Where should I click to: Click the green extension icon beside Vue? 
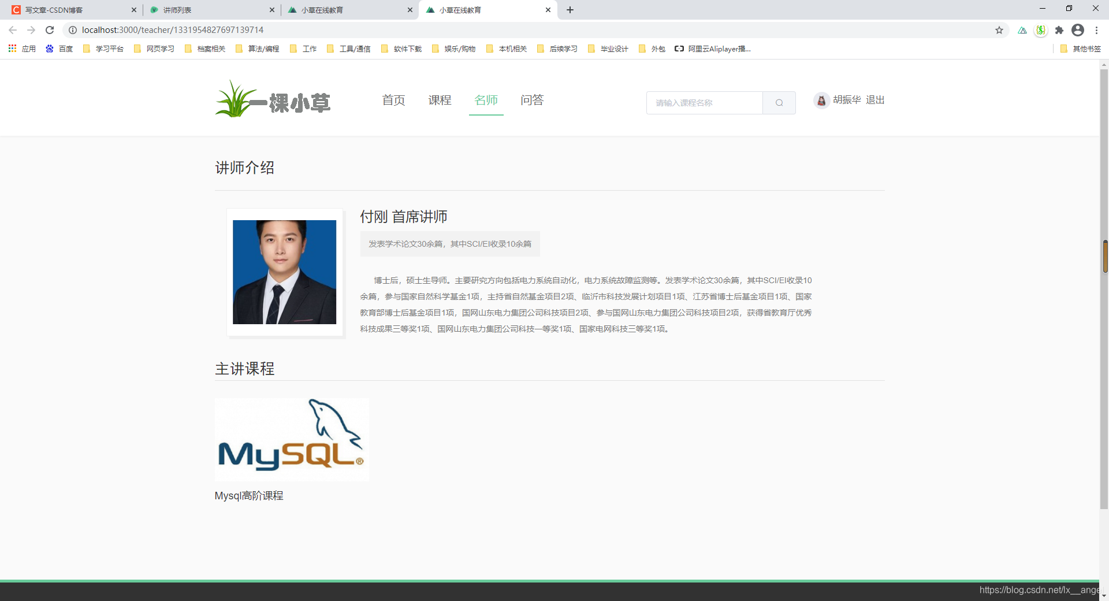pyautogui.click(x=1041, y=30)
